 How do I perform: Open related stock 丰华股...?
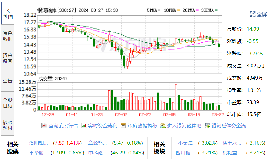point(38,153)
